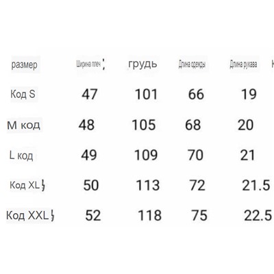Select the 'Код S' row label
Viewport: 274px width, 274px height.
point(23,94)
